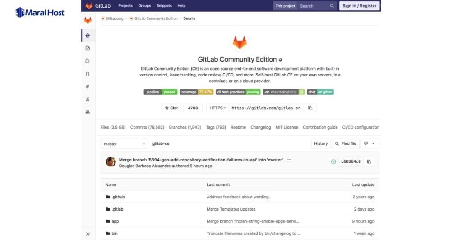Select the clone URL field

pos(266,108)
